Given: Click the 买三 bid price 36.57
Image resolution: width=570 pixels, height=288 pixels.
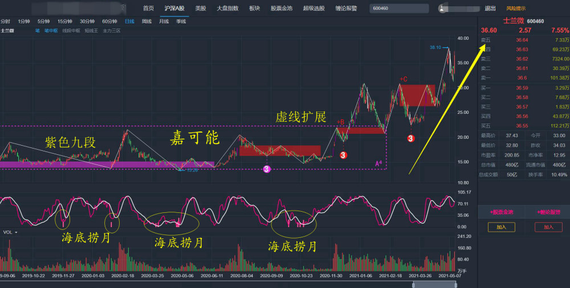Looking at the screenshot, I should (522, 107).
